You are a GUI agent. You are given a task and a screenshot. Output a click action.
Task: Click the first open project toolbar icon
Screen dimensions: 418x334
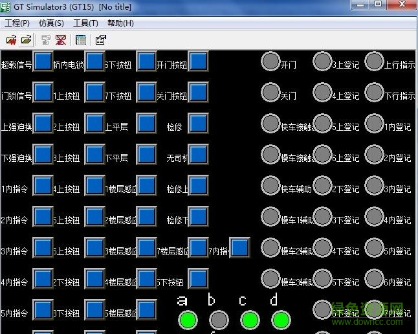point(11,40)
